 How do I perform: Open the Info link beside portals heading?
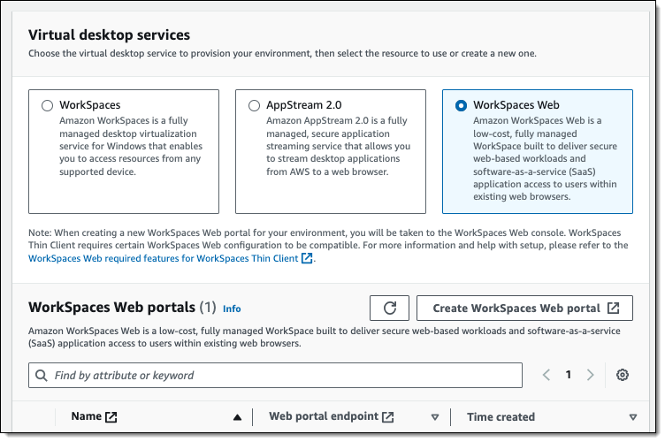coord(232,309)
